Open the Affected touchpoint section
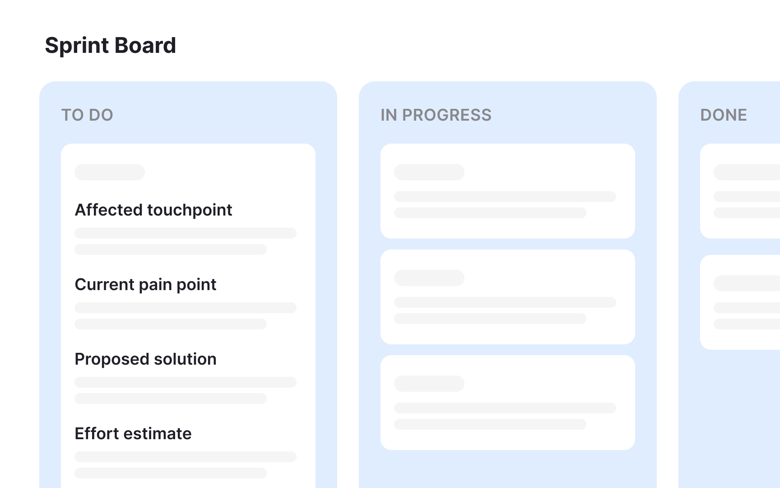The image size is (780, 488). [x=153, y=210]
